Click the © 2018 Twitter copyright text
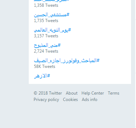This screenshot has width=136, height=128. pos(48,93)
